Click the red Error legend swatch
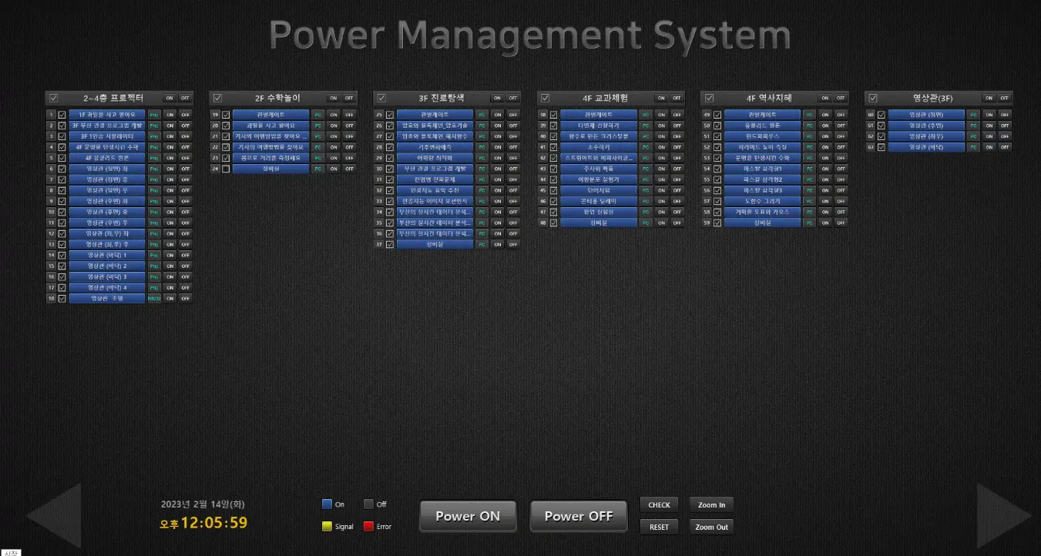The width and height of the screenshot is (1041, 556). (368, 527)
